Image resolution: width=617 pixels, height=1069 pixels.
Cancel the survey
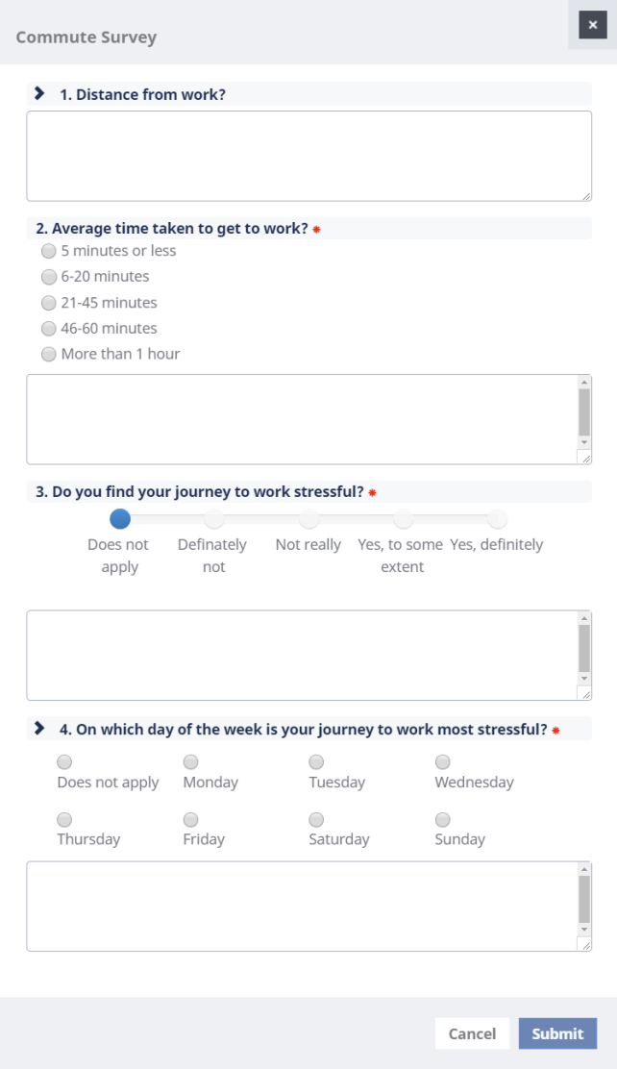(x=472, y=1033)
